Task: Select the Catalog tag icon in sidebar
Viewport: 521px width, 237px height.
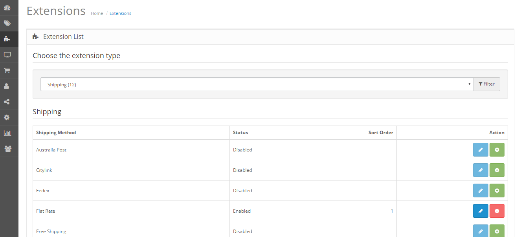Action: point(7,23)
